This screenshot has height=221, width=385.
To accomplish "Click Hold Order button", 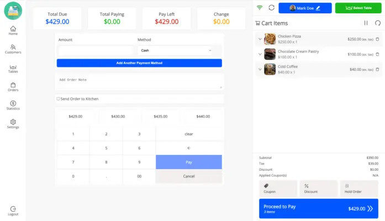I will pos(359,188).
